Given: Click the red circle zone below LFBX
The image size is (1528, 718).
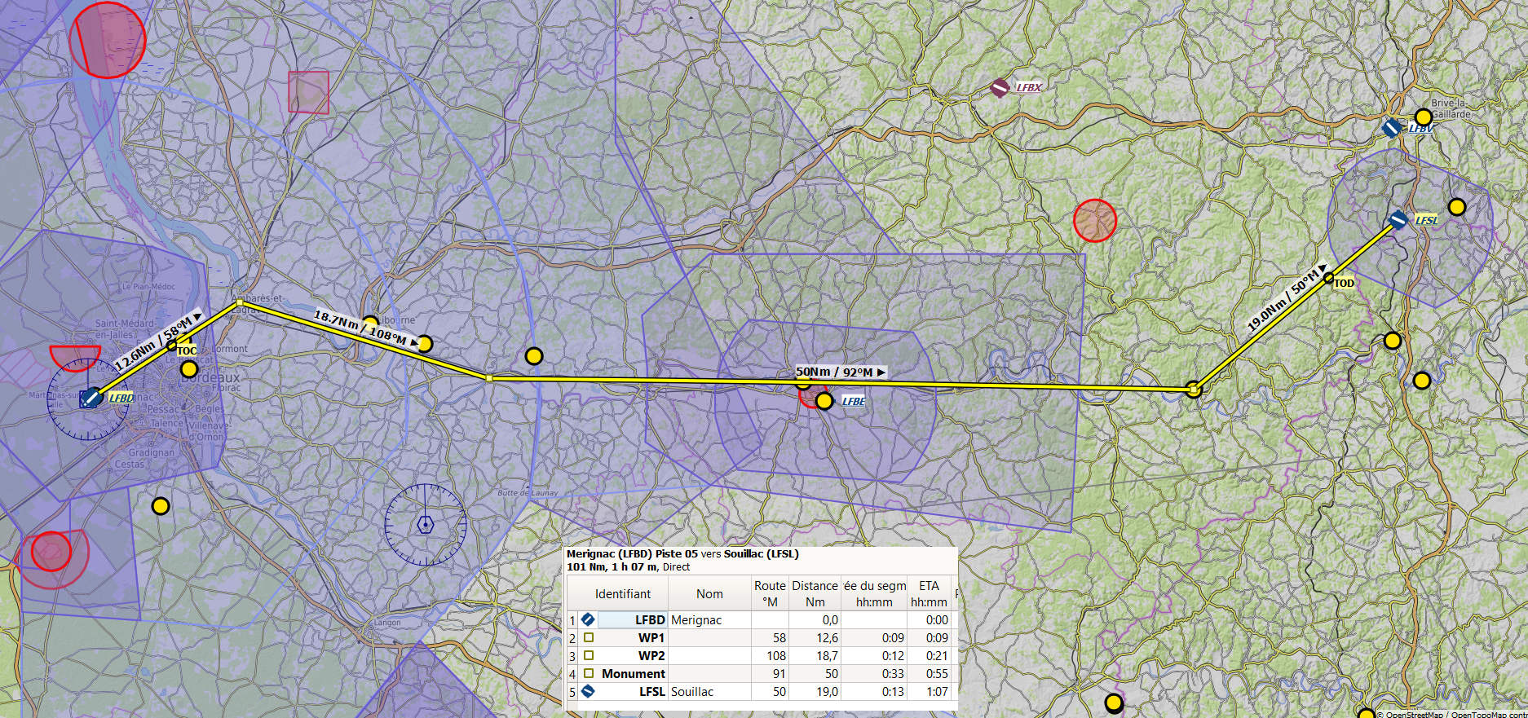Looking at the screenshot, I should [1094, 220].
